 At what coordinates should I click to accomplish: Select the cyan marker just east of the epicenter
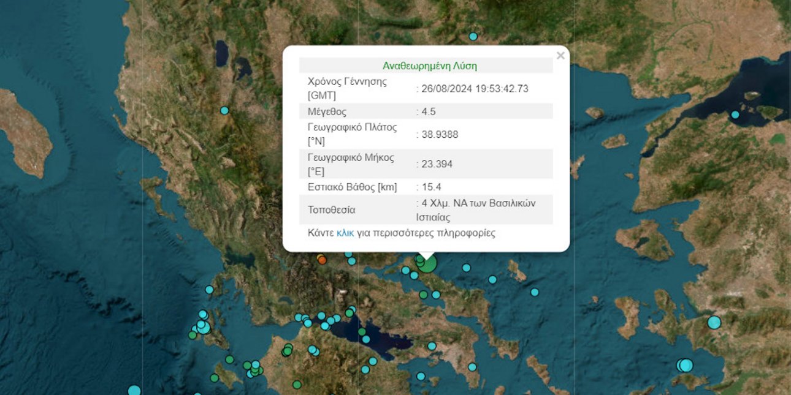coord(466,268)
